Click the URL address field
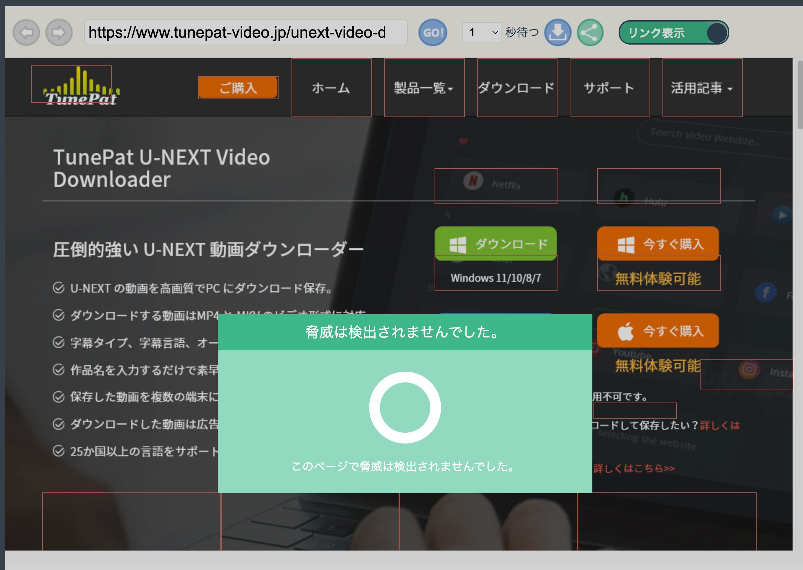This screenshot has height=570, width=803. 246,33
